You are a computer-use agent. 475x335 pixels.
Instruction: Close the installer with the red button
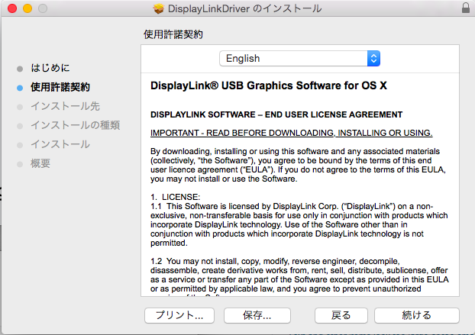tap(12, 8)
